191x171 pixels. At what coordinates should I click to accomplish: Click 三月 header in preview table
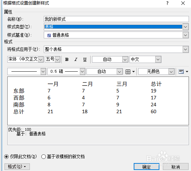click(x=122, y=84)
